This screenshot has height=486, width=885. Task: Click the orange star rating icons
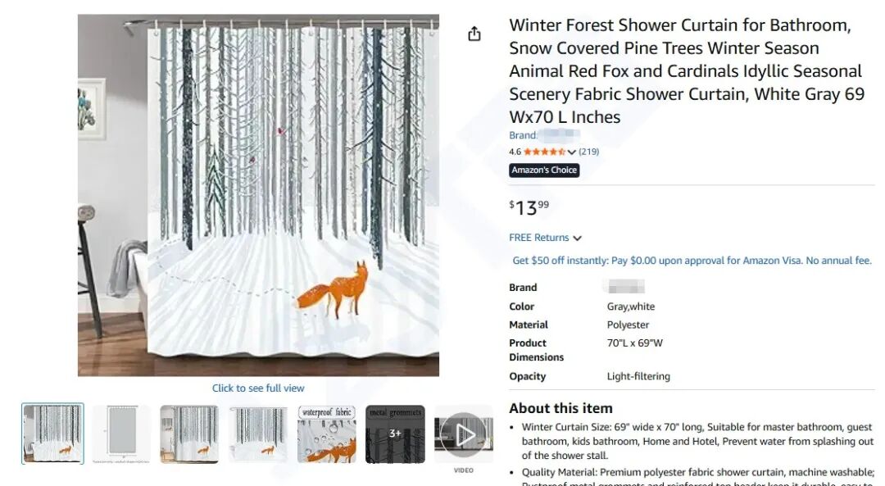click(x=544, y=152)
